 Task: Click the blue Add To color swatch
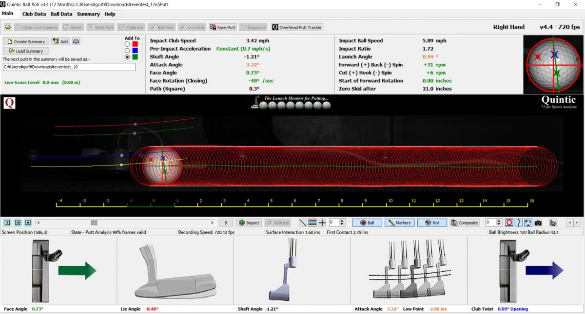135,50
